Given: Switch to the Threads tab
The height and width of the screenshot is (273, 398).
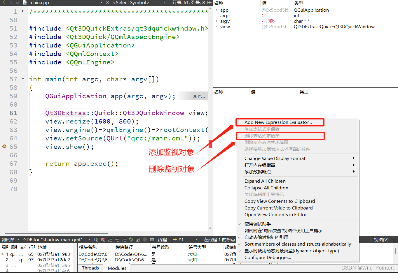Looking at the screenshot, I should 90,268.
